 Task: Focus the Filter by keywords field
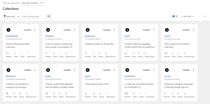(33, 16)
